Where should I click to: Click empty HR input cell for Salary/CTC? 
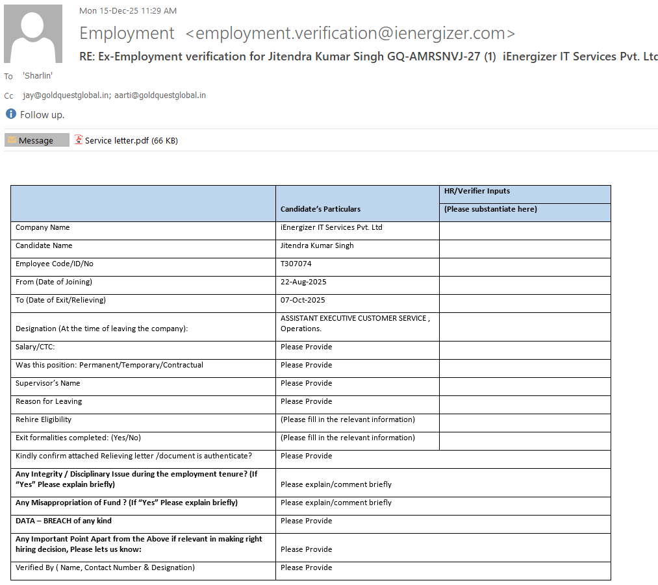point(525,350)
